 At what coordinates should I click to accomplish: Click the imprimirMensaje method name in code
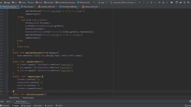coord(33,53)
